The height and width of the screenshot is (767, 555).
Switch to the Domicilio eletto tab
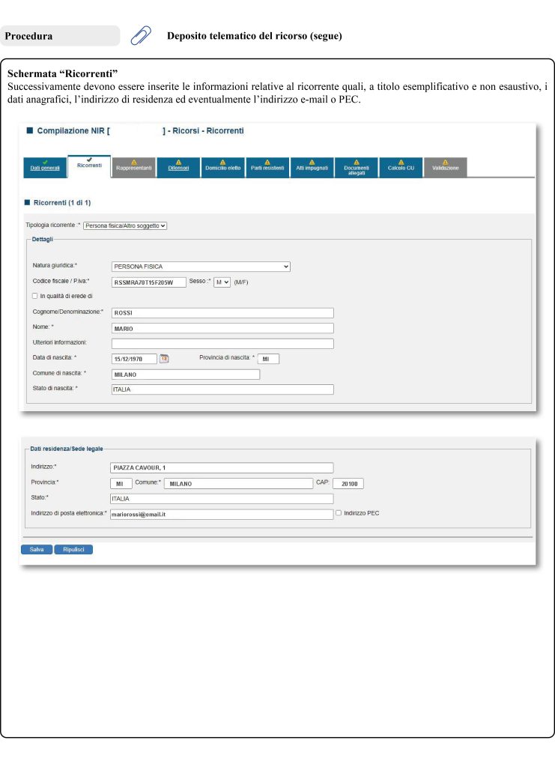(222, 168)
